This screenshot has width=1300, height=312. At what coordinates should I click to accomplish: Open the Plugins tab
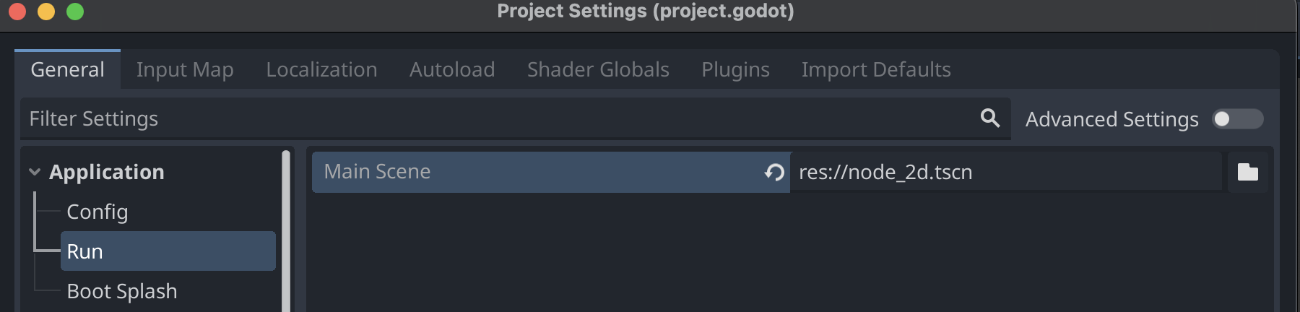[735, 70]
